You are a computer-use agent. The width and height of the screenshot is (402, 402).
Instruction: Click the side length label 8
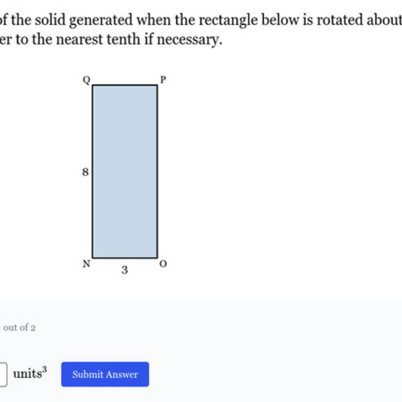click(x=85, y=172)
